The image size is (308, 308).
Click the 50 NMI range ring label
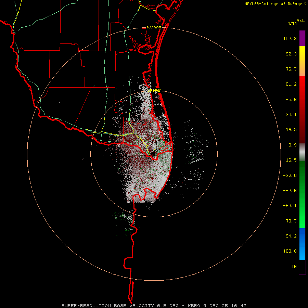[154, 91]
